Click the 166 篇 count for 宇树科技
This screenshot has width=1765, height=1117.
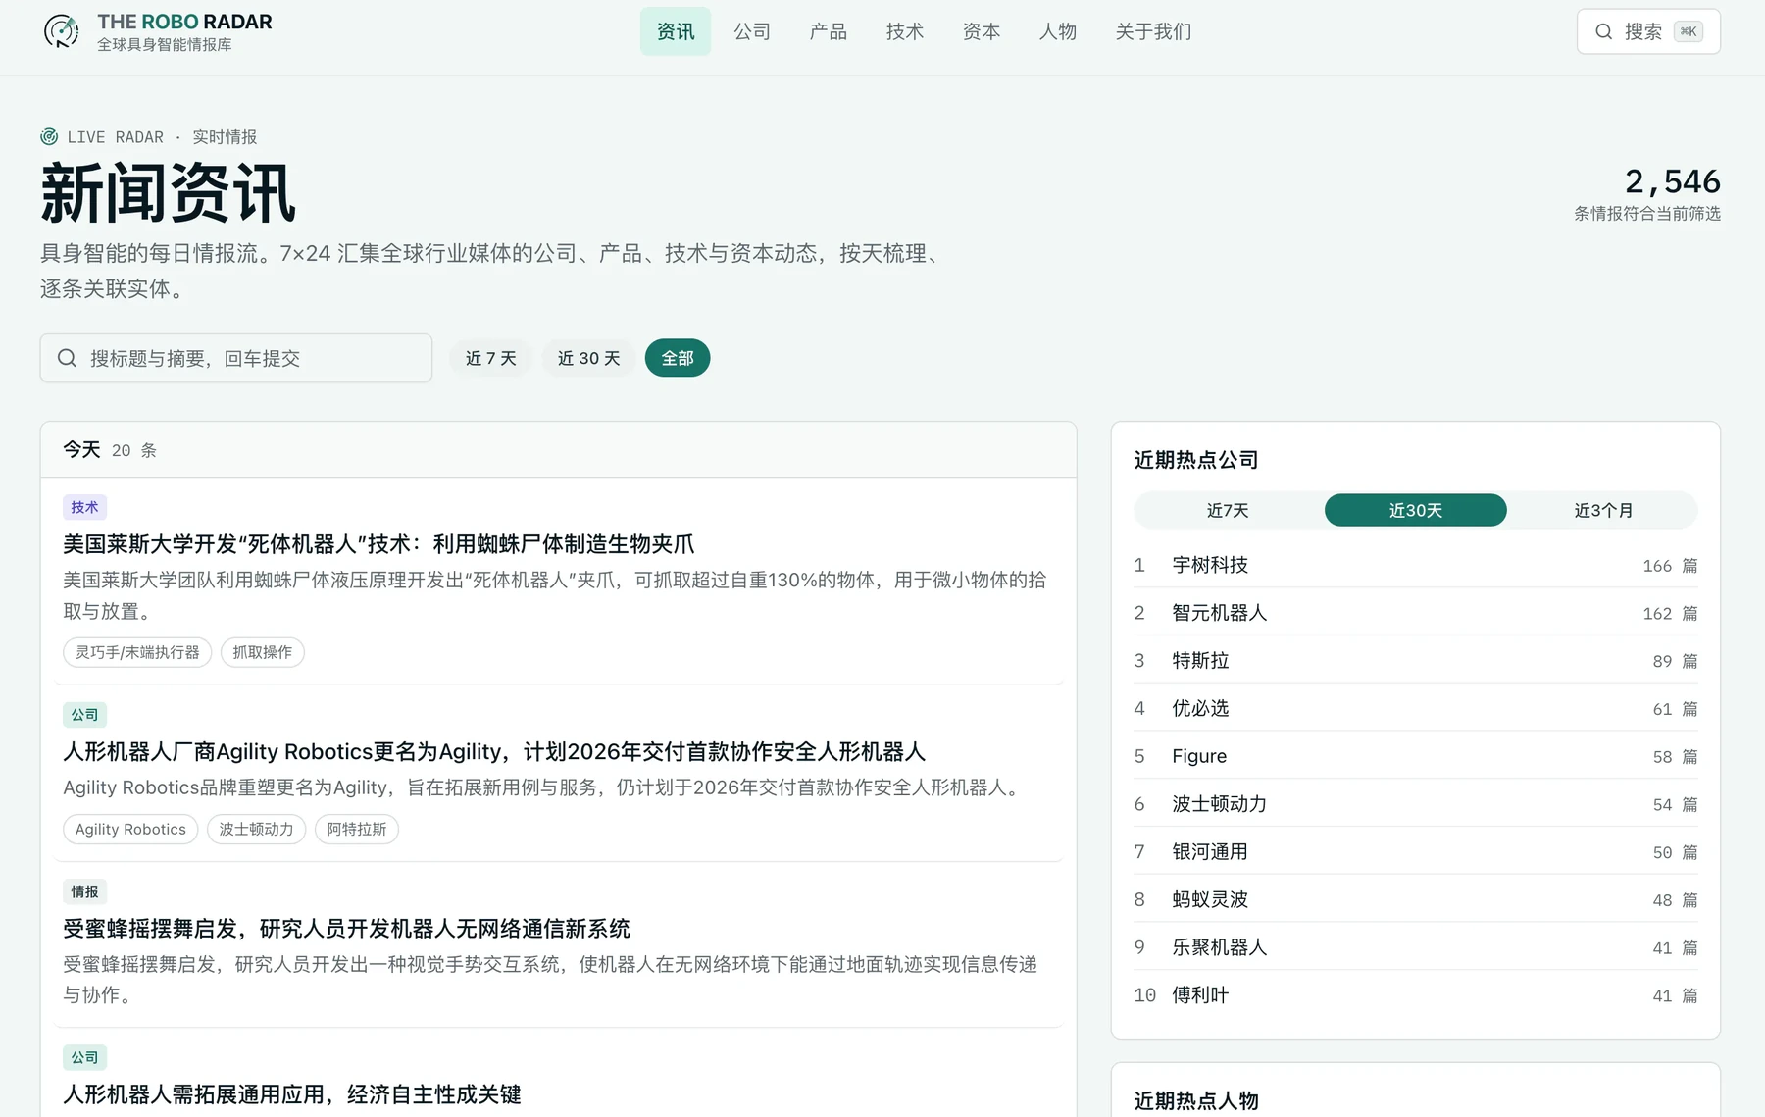[x=1670, y=566]
